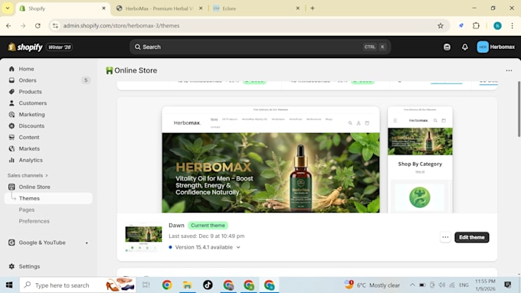This screenshot has height=293, width=521.
Task: Click the Windows taskbar search box
Action: pos(77,285)
